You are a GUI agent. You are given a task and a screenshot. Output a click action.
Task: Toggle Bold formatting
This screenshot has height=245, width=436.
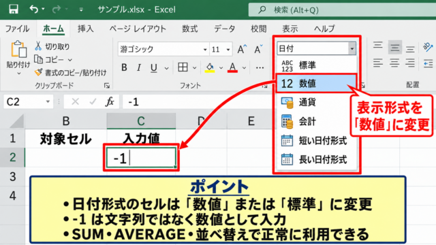(124, 67)
